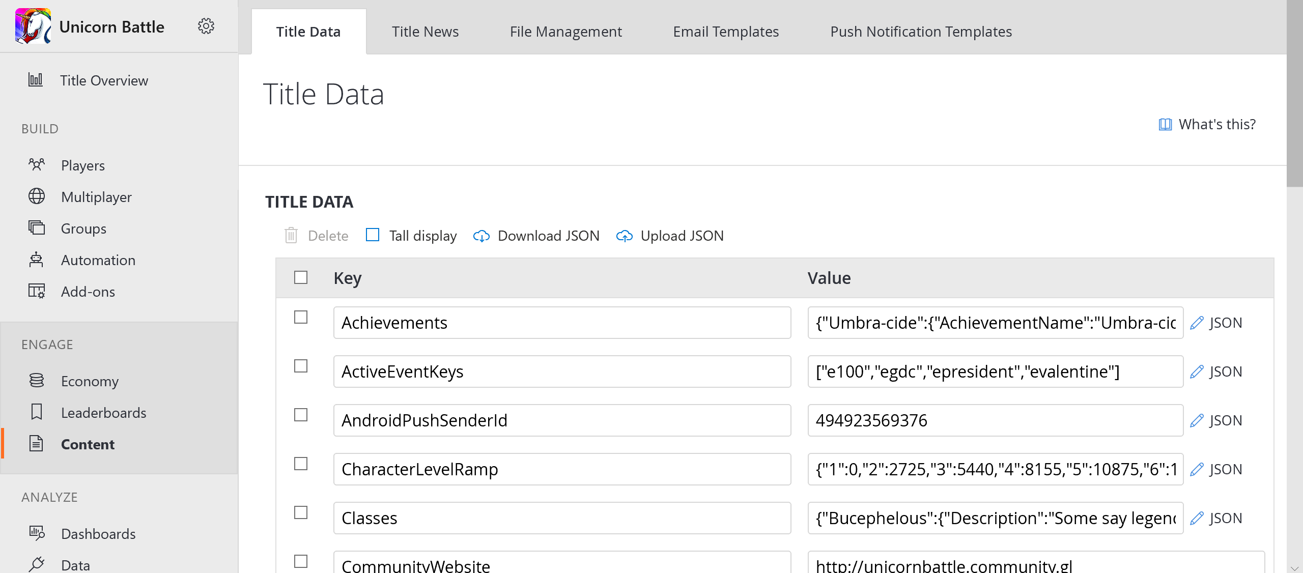Click the Players icon in sidebar
The height and width of the screenshot is (573, 1303).
point(37,165)
